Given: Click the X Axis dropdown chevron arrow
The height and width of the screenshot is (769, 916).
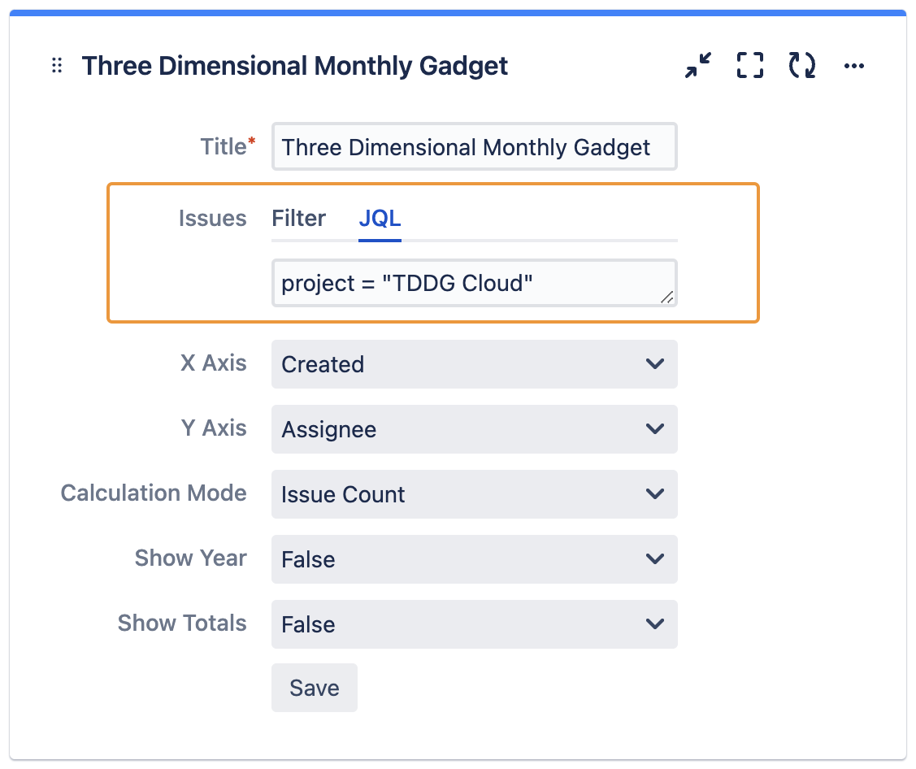Looking at the screenshot, I should 655,364.
